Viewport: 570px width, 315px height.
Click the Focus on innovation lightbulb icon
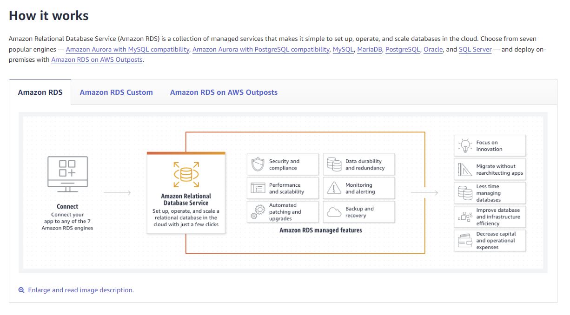pyautogui.click(x=465, y=146)
